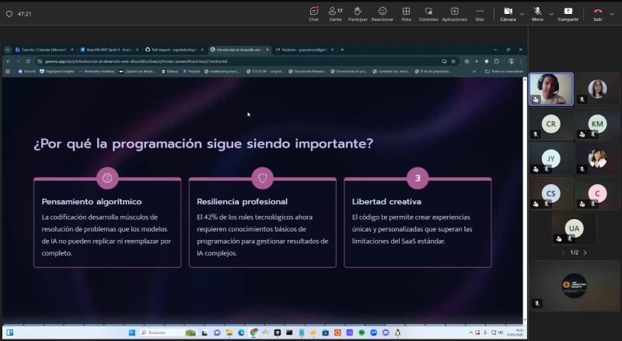
Task: Open the Chat panel
Action: point(313,12)
